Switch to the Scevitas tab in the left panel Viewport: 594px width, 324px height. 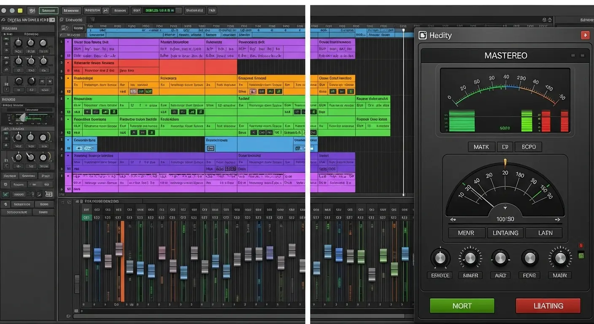click(x=28, y=176)
